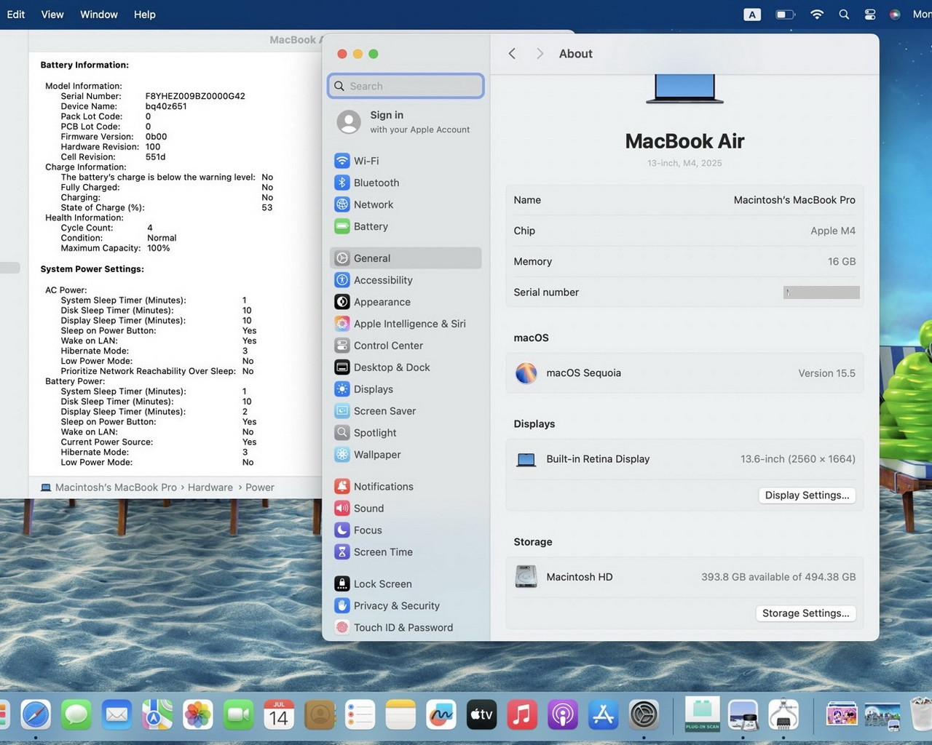
Task: Launch Apple TV from the Dock
Action: (481, 715)
